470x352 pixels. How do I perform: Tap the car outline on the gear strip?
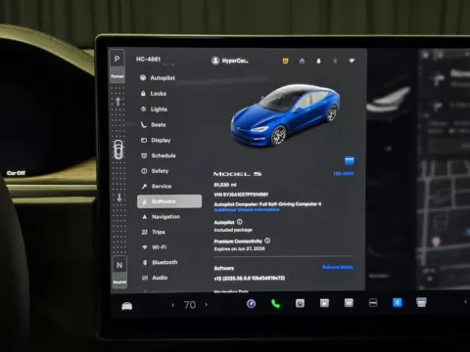coord(118,150)
